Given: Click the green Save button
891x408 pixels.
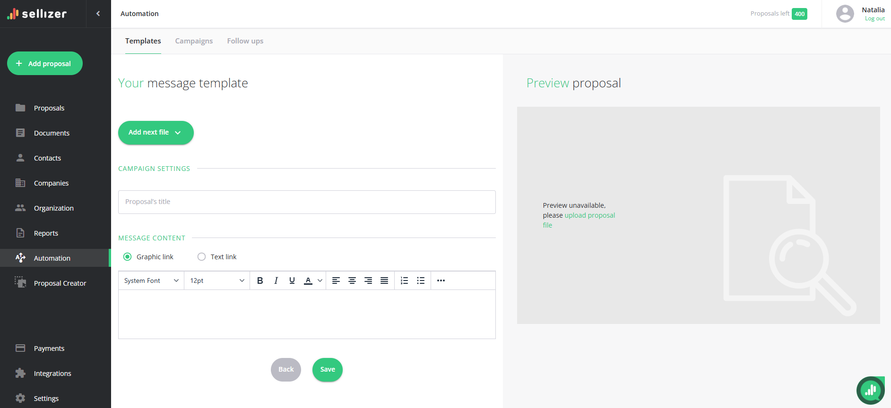Looking at the screenshot, I should click(327, 370).
